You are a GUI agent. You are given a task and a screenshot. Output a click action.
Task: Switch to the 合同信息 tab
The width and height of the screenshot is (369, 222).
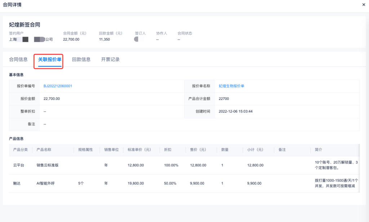click(18, 60)
